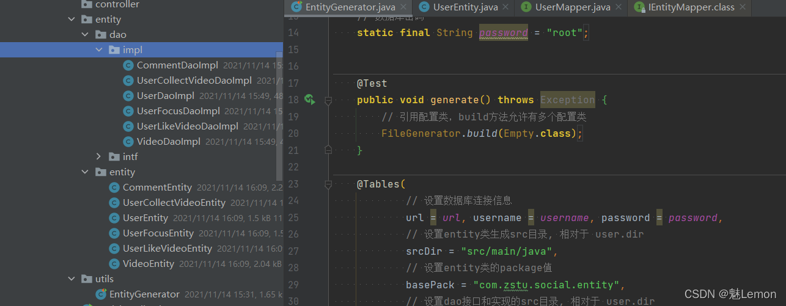
Task: Expand the intf folder
Action: [x=99, y=157]
